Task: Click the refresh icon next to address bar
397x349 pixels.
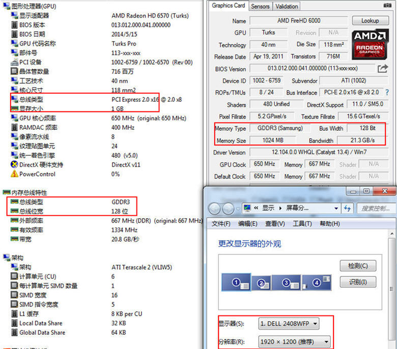Action: click(x=348, y=208)
